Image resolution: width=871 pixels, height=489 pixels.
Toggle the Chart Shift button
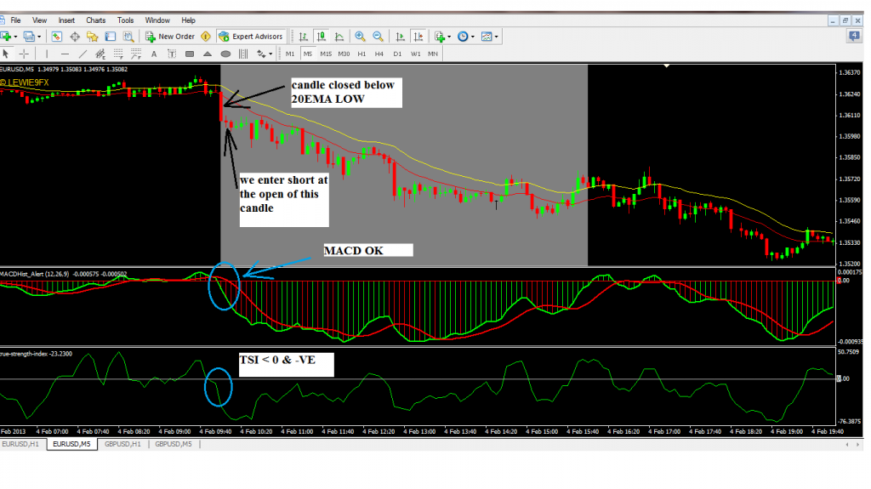coord(418,37)
